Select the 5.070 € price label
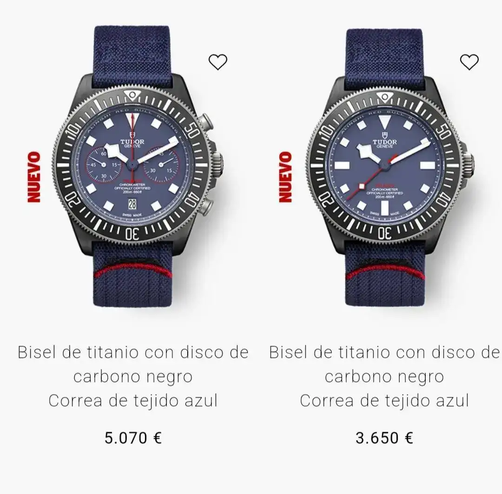The image size is (502, 494). [133, 438]
